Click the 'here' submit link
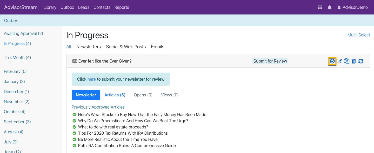 coord(92,79)
